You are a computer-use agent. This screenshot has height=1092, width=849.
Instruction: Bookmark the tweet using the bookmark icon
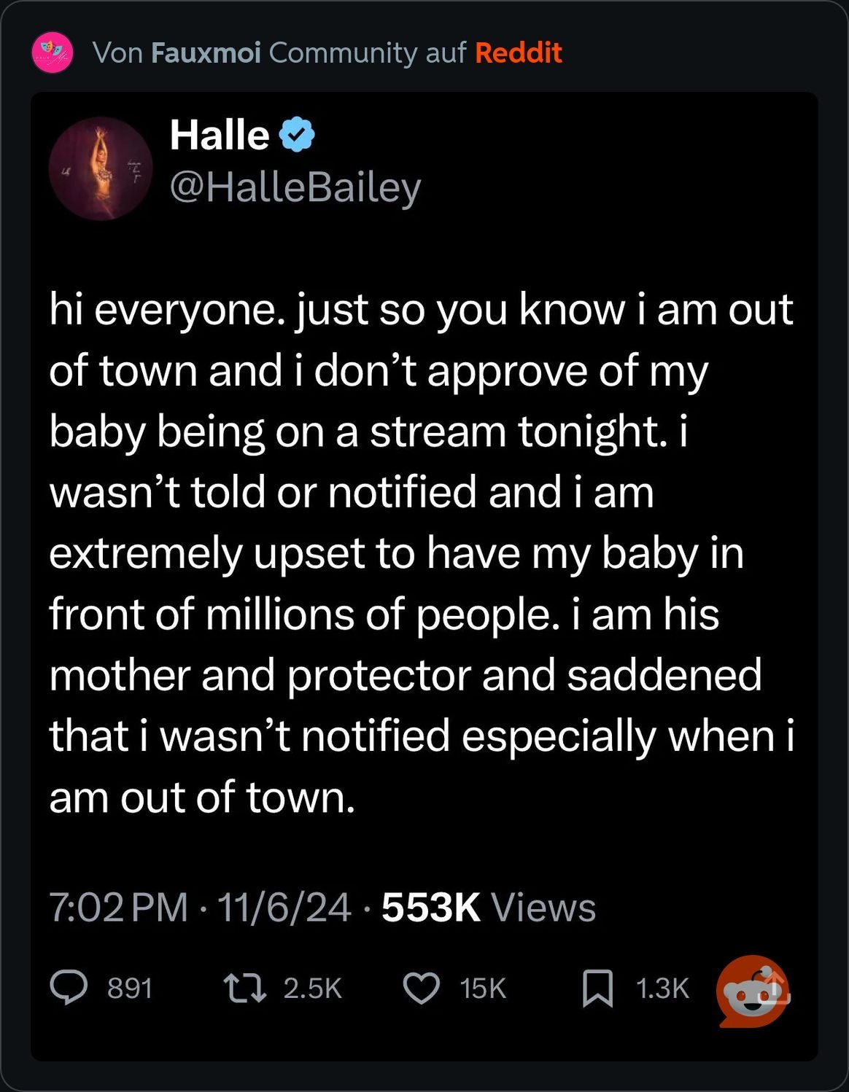[x=597, y=988]
